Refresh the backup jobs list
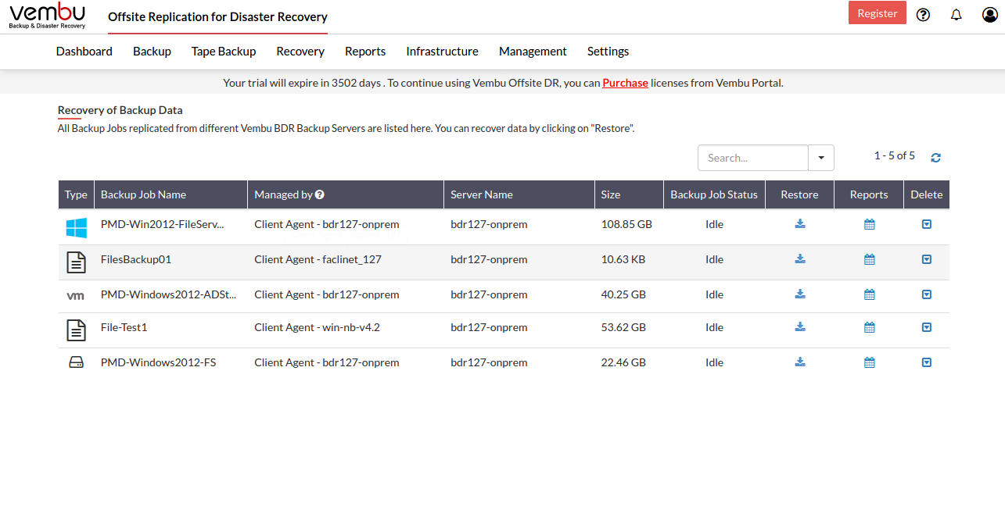 point(935,158)
